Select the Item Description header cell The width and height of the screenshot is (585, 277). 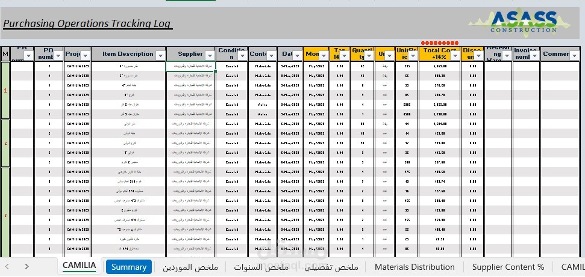(x=128, y=53)
